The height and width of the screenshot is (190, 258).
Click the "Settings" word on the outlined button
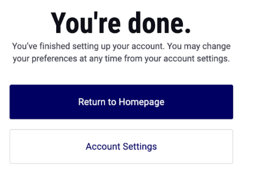pos(140,147)
